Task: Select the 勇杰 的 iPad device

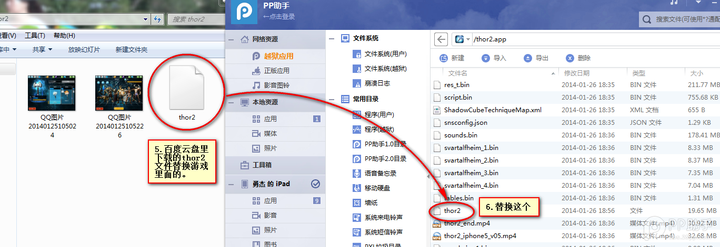Action: (271, 184)
